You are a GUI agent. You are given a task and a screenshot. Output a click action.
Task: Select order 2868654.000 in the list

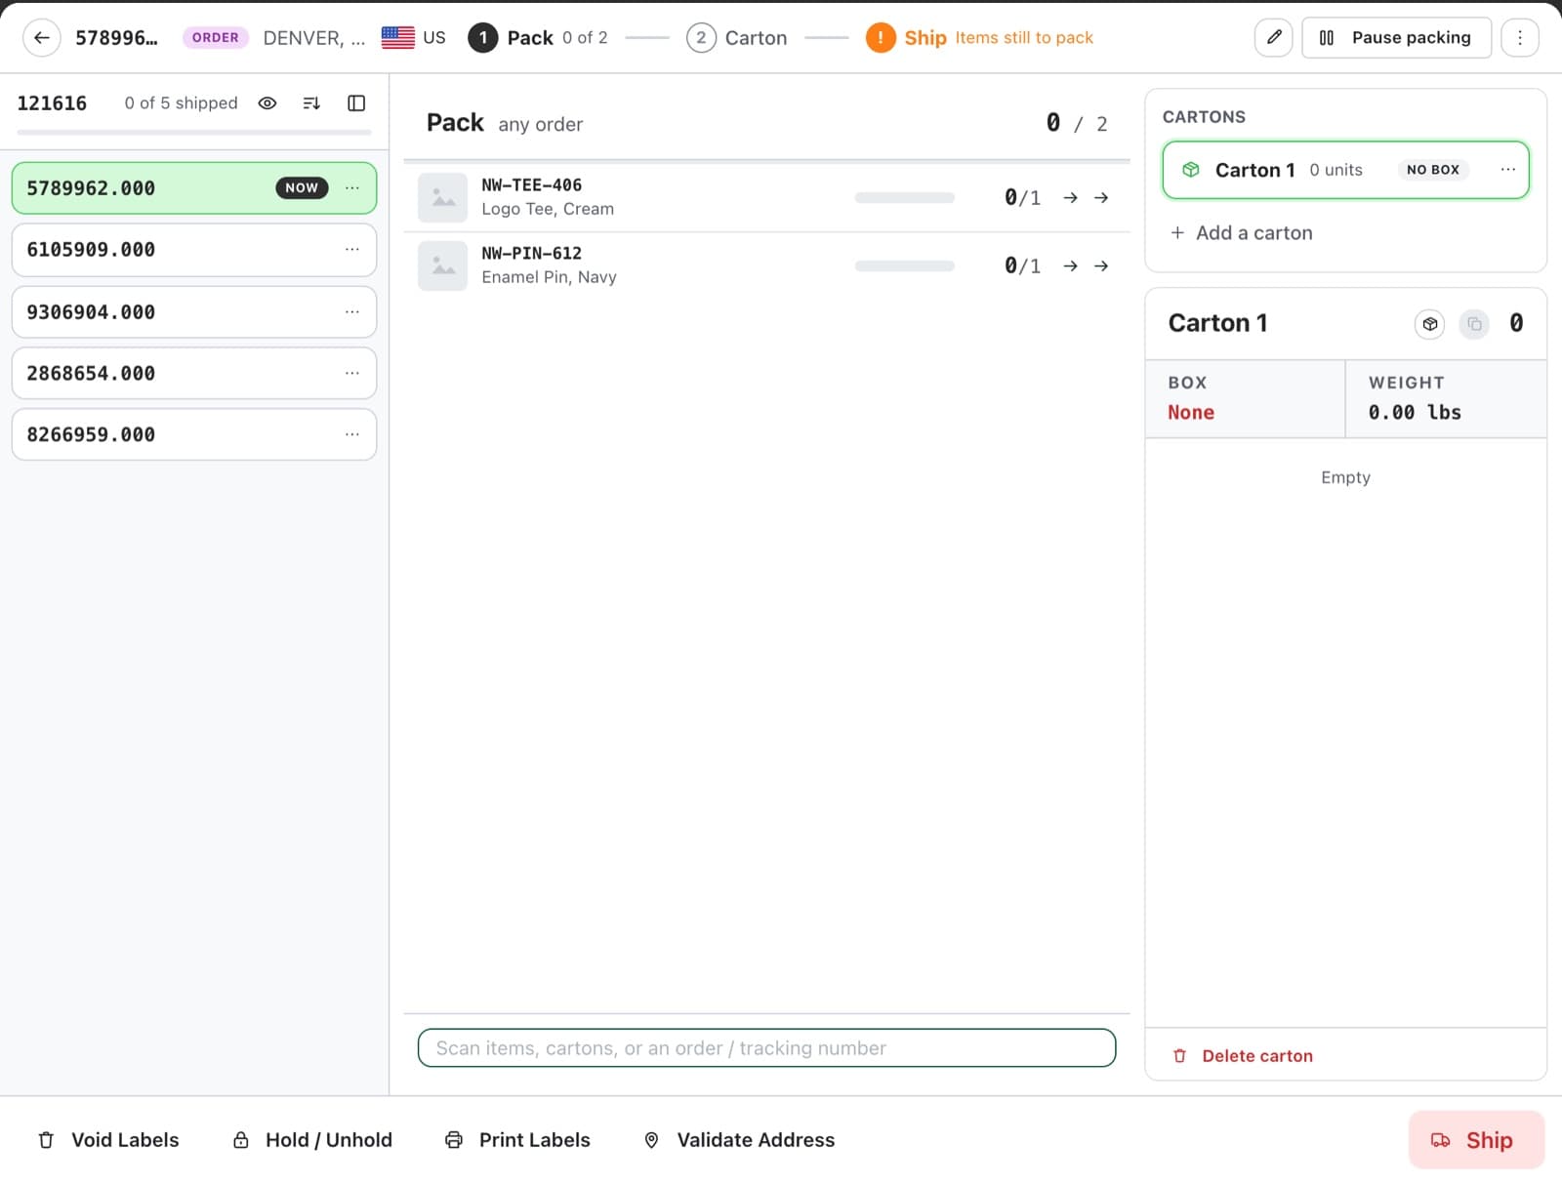point(194,373)
